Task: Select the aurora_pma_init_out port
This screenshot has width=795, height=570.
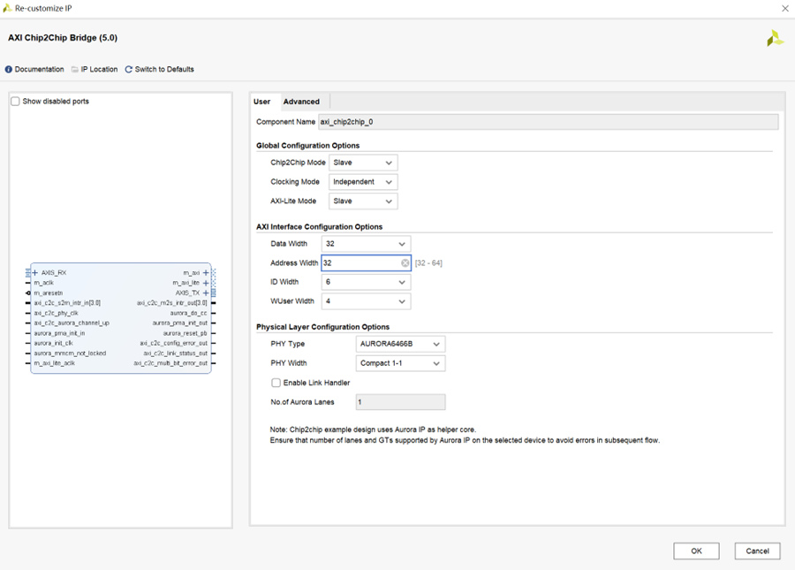Action: pos(180,323)
